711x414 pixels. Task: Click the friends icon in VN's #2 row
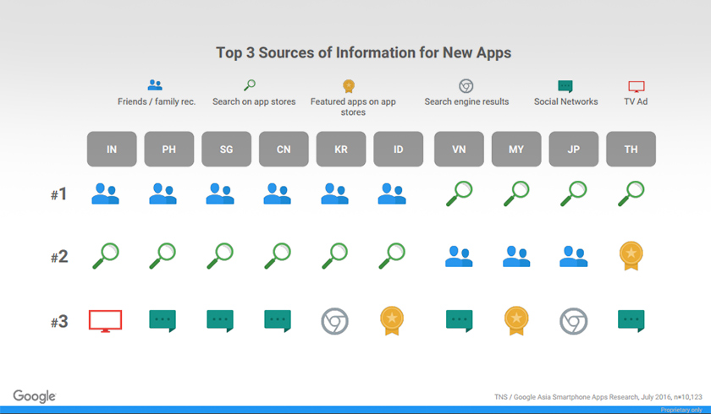(x=459, y=256)
